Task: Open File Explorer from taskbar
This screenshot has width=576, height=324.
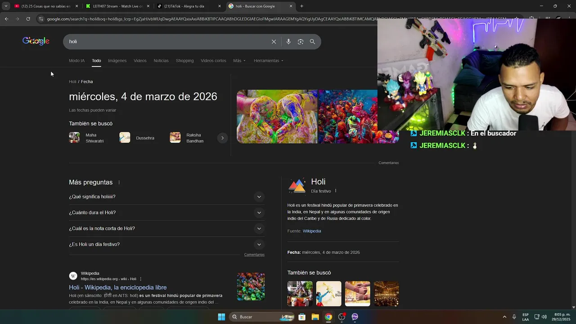Action: (315, 317)
